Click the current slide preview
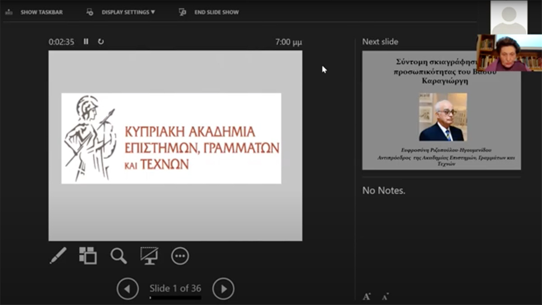 coord(175,145)
